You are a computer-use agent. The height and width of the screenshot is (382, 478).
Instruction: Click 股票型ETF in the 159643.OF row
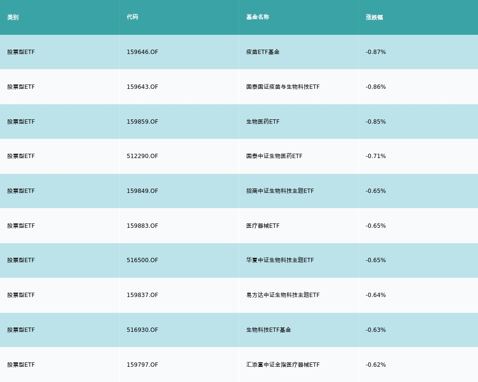[21, 87]
